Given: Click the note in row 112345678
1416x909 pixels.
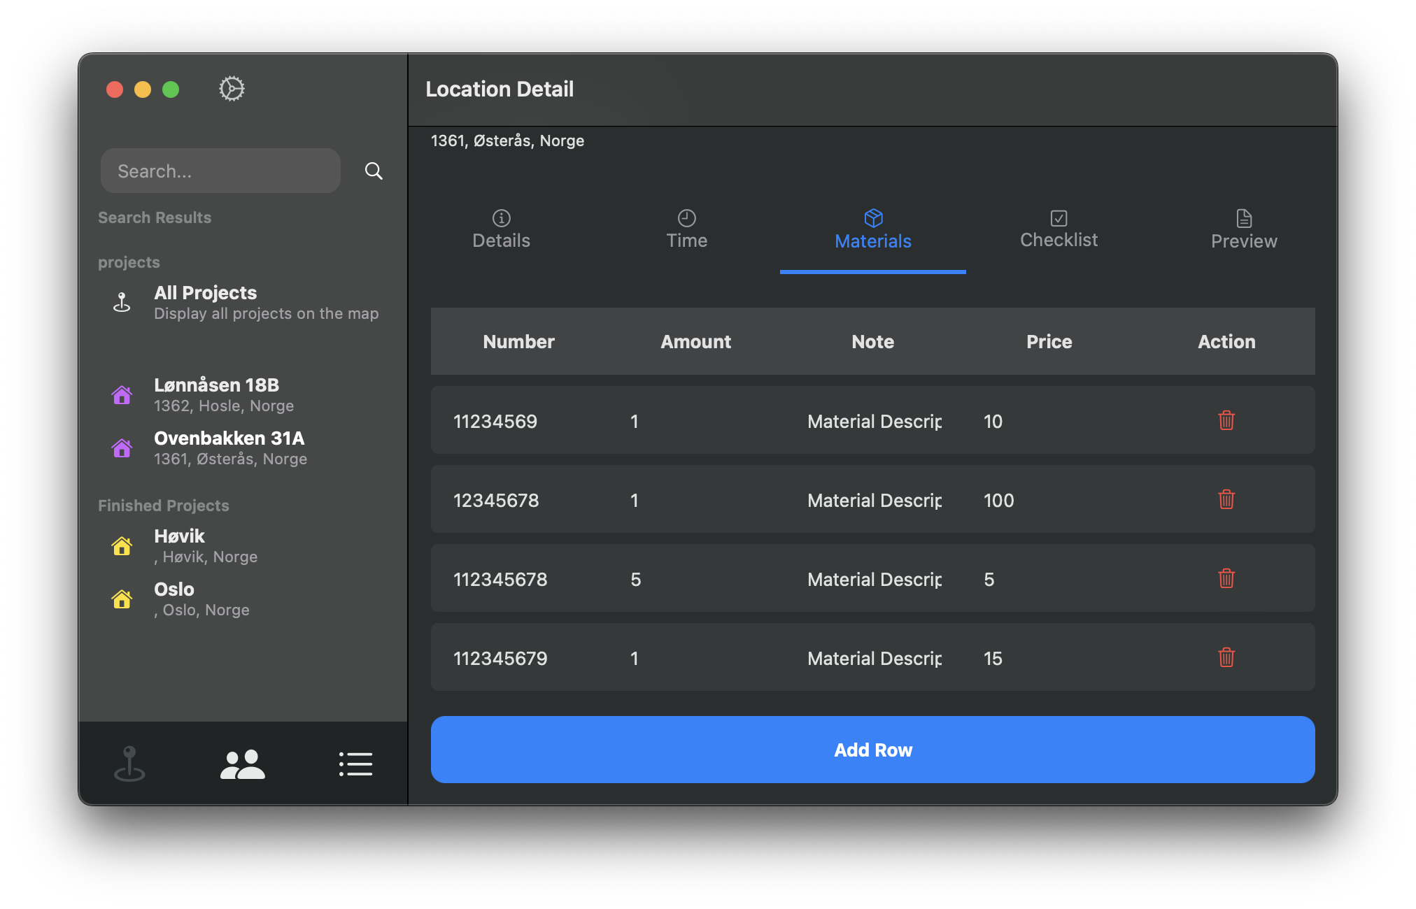Looking at the screenshot, I should tap(875, 579).
